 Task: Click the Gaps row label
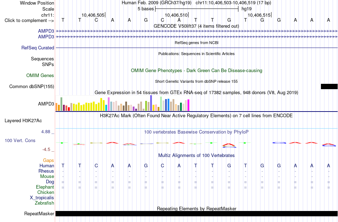48,161
